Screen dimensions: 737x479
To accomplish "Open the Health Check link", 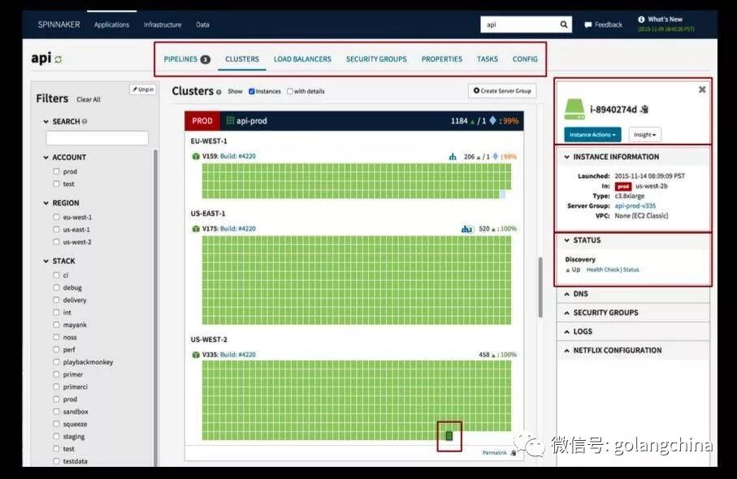I will pyautogui.click(x=603, y=270).
